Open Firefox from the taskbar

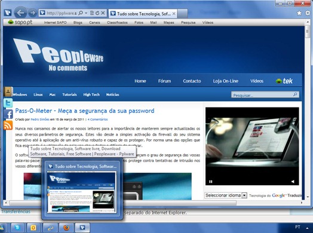pos(66,228)
